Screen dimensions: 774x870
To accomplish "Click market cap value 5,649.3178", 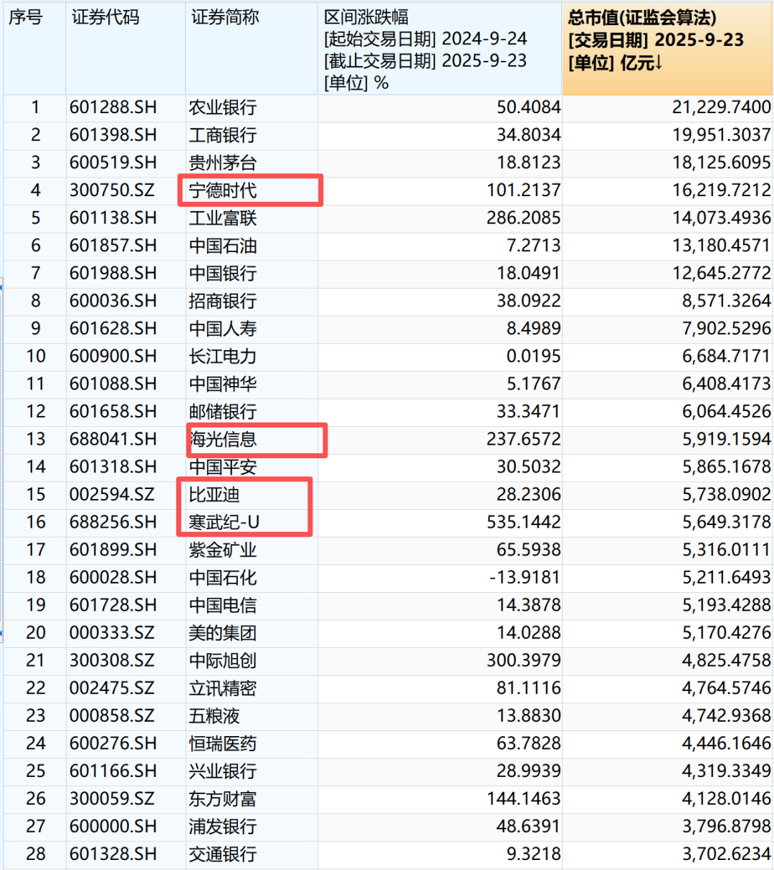I will click(727, 523).
